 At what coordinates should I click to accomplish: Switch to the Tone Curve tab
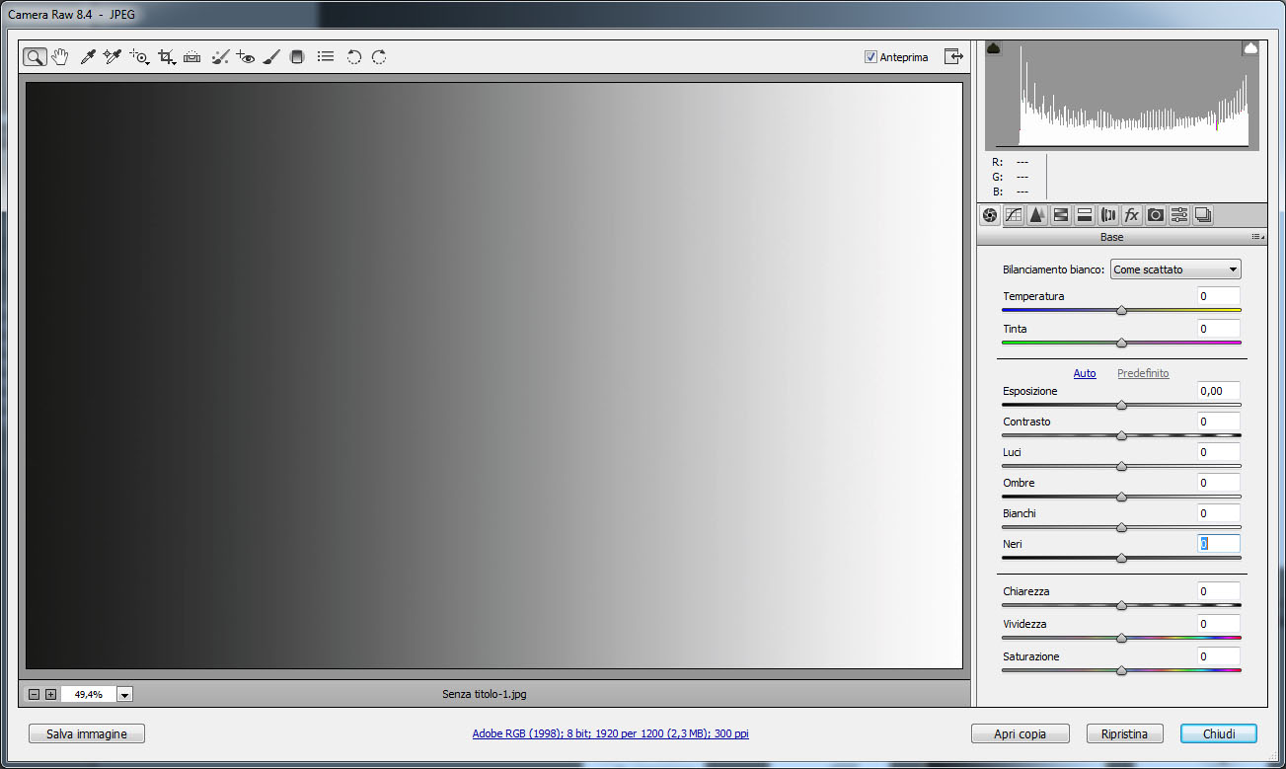tap(1014, 215)
